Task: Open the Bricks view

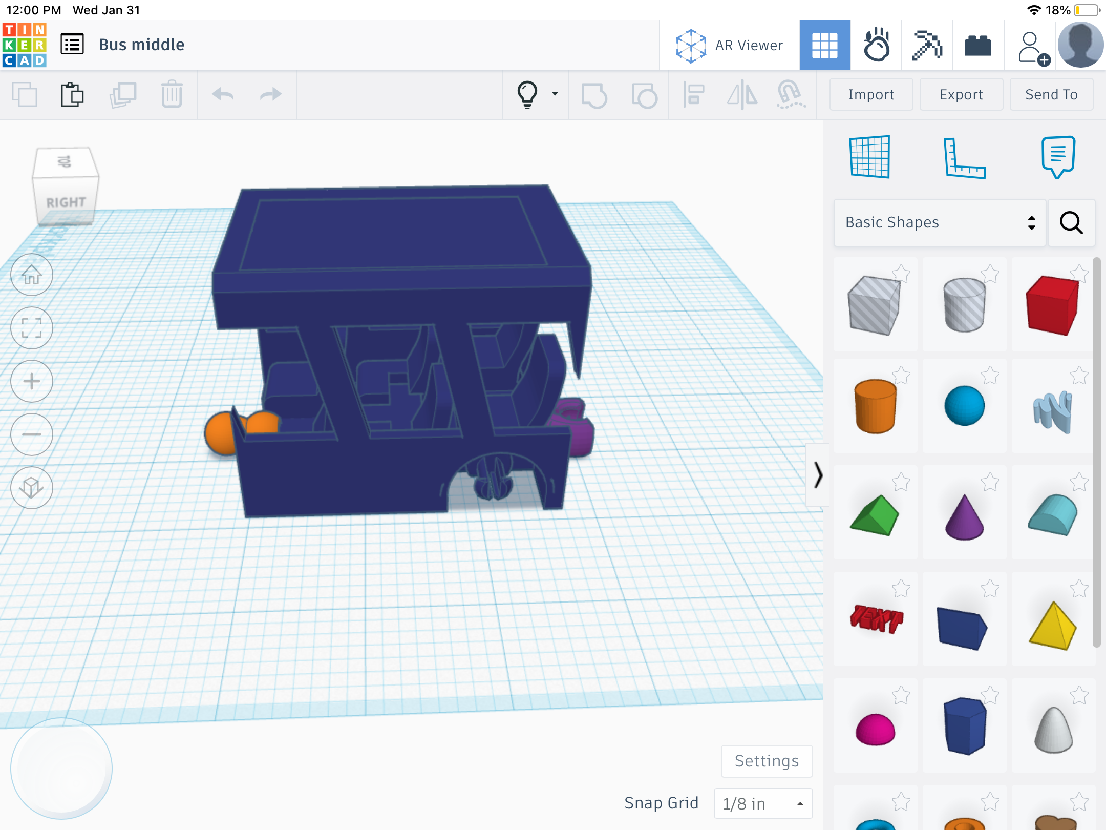Action: (977, 45)
